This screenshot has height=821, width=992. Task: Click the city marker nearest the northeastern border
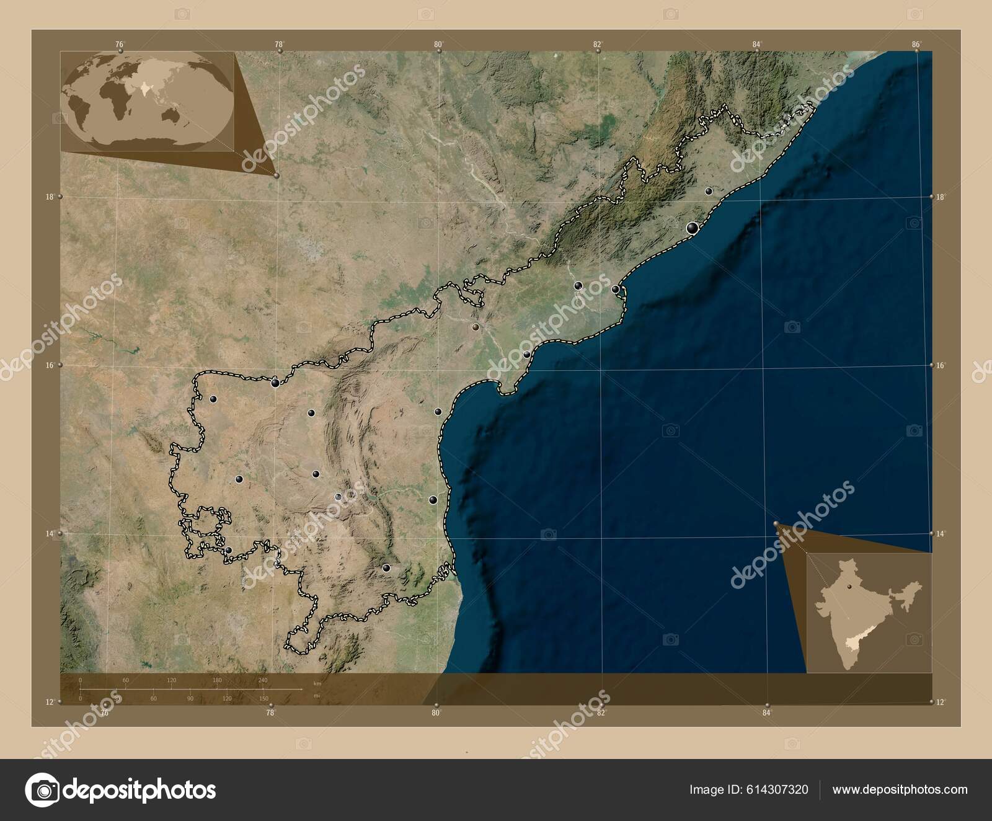[x=709, y=192]
